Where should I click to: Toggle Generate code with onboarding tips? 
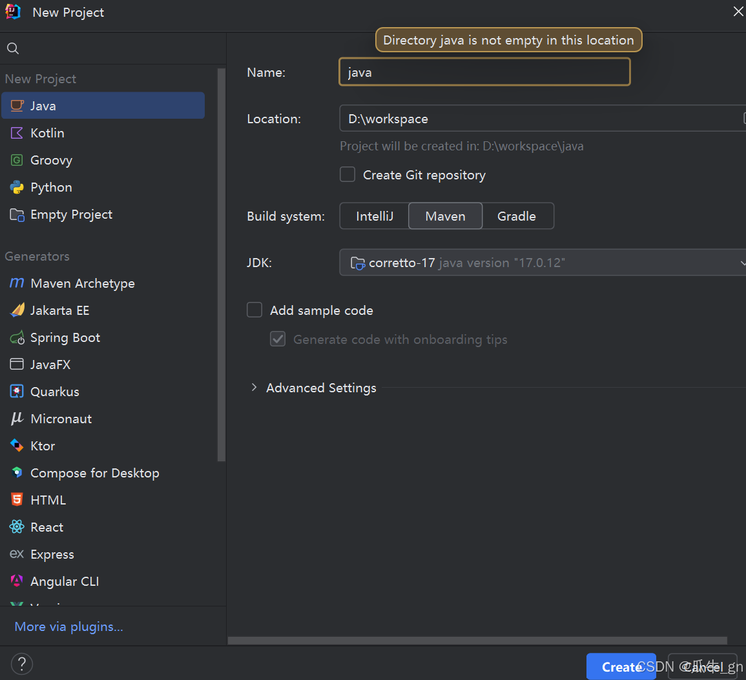point(278,339)
